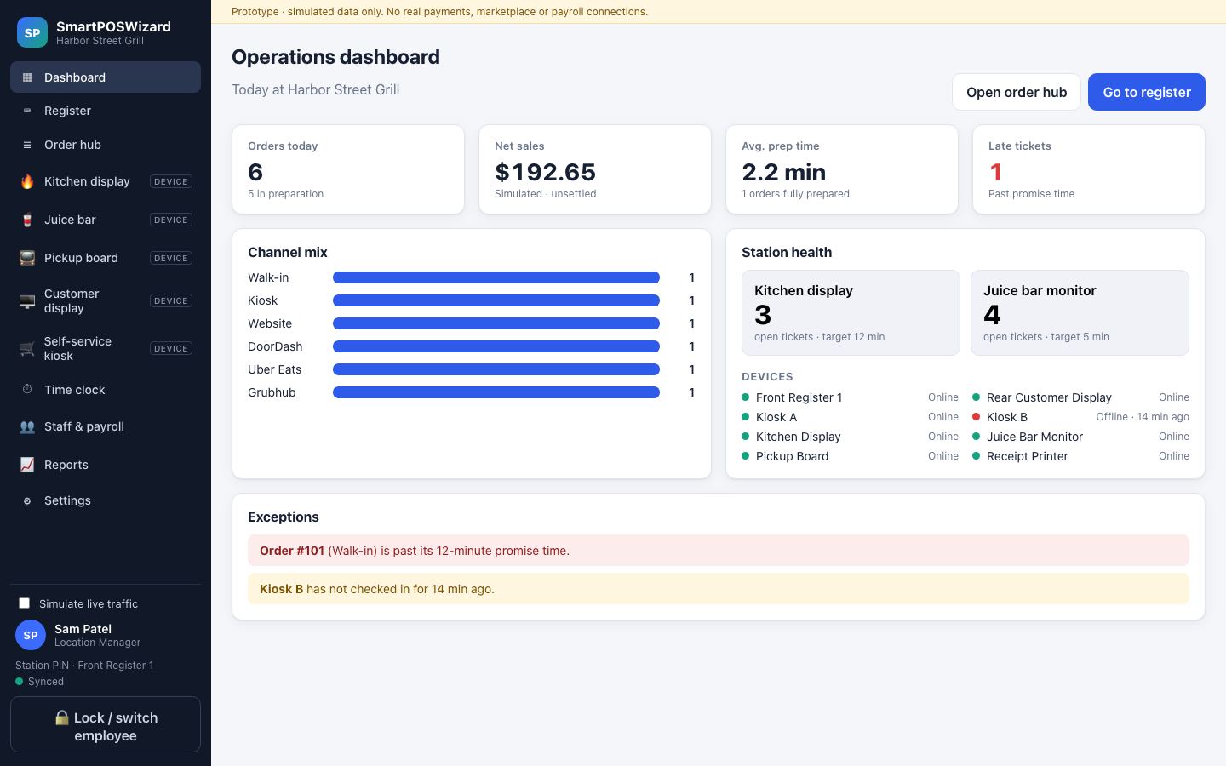Screen dimensions: 1226x766
Task: Click the Reports chart icon
Action: [27, 465]
